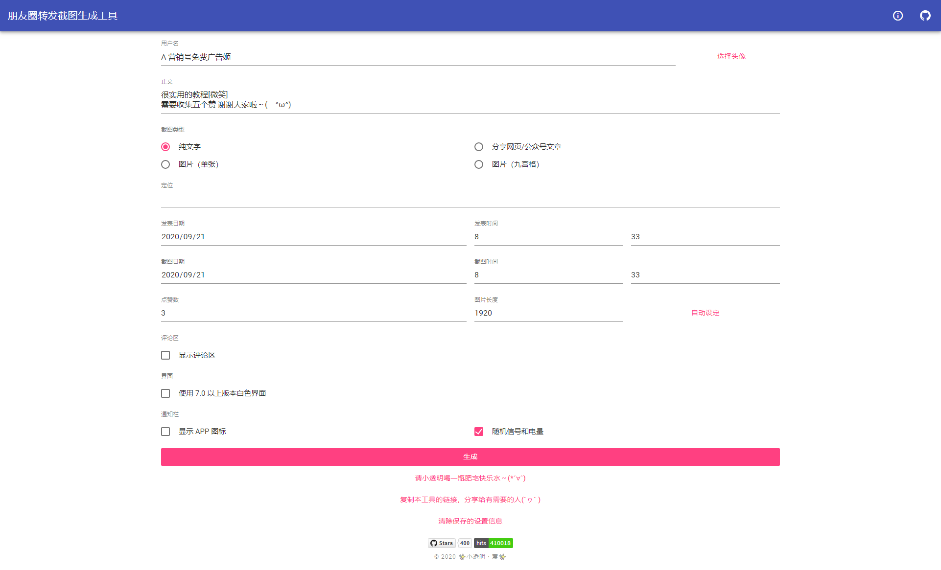Click the 朋友圈转发截图生成工具 title
Screen dimensions: 941x570
pos(63,16)
